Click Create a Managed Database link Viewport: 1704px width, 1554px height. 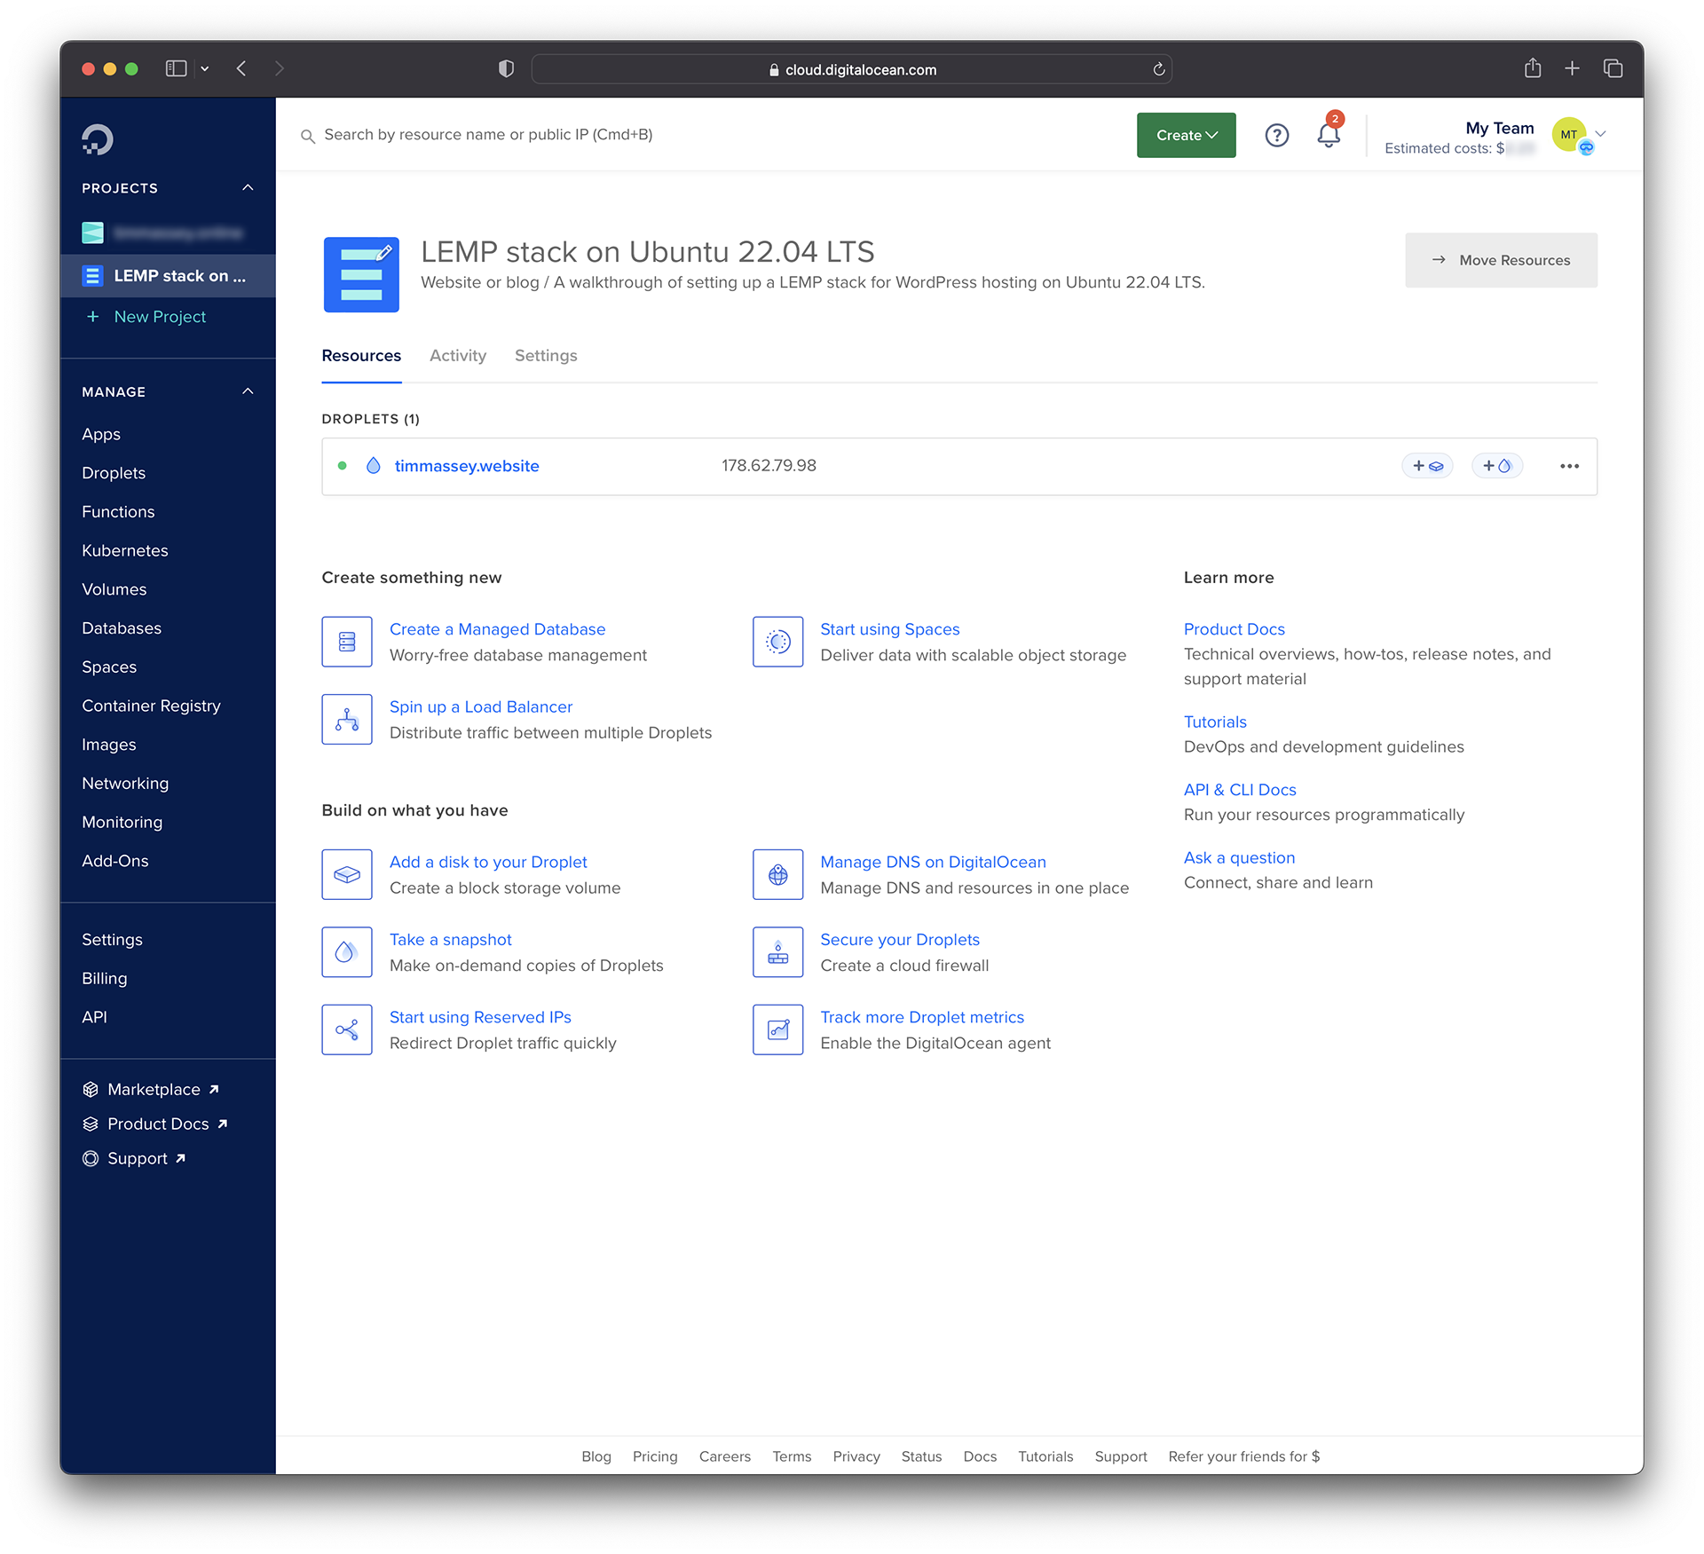497,629
